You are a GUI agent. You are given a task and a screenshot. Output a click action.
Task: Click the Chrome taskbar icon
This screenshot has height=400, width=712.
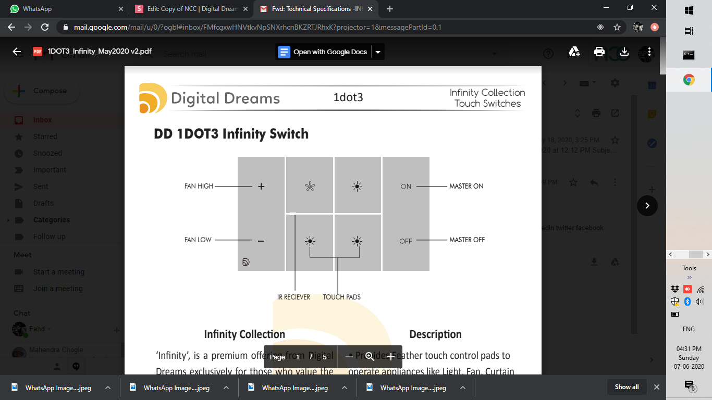click(x=689, y=80)
